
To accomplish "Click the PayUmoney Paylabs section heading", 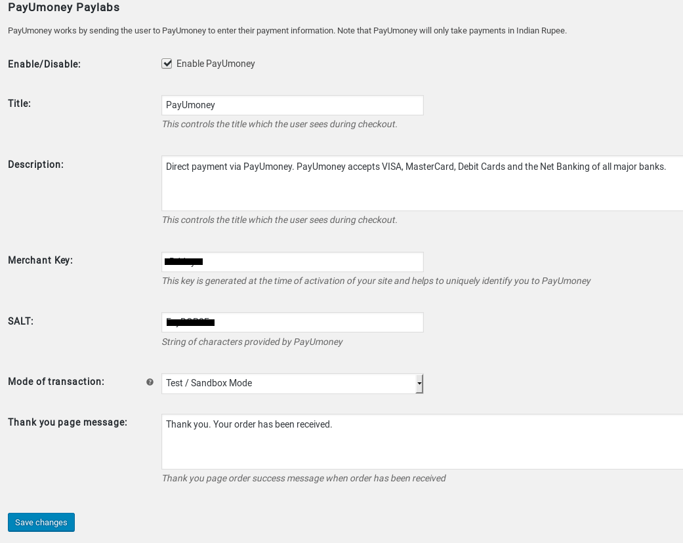I will [64, 8].
